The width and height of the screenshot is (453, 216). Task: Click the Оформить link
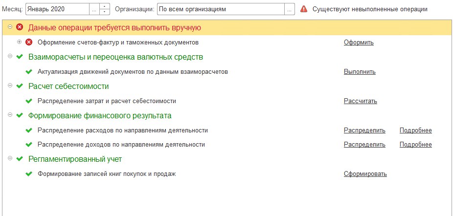[359, 43]
